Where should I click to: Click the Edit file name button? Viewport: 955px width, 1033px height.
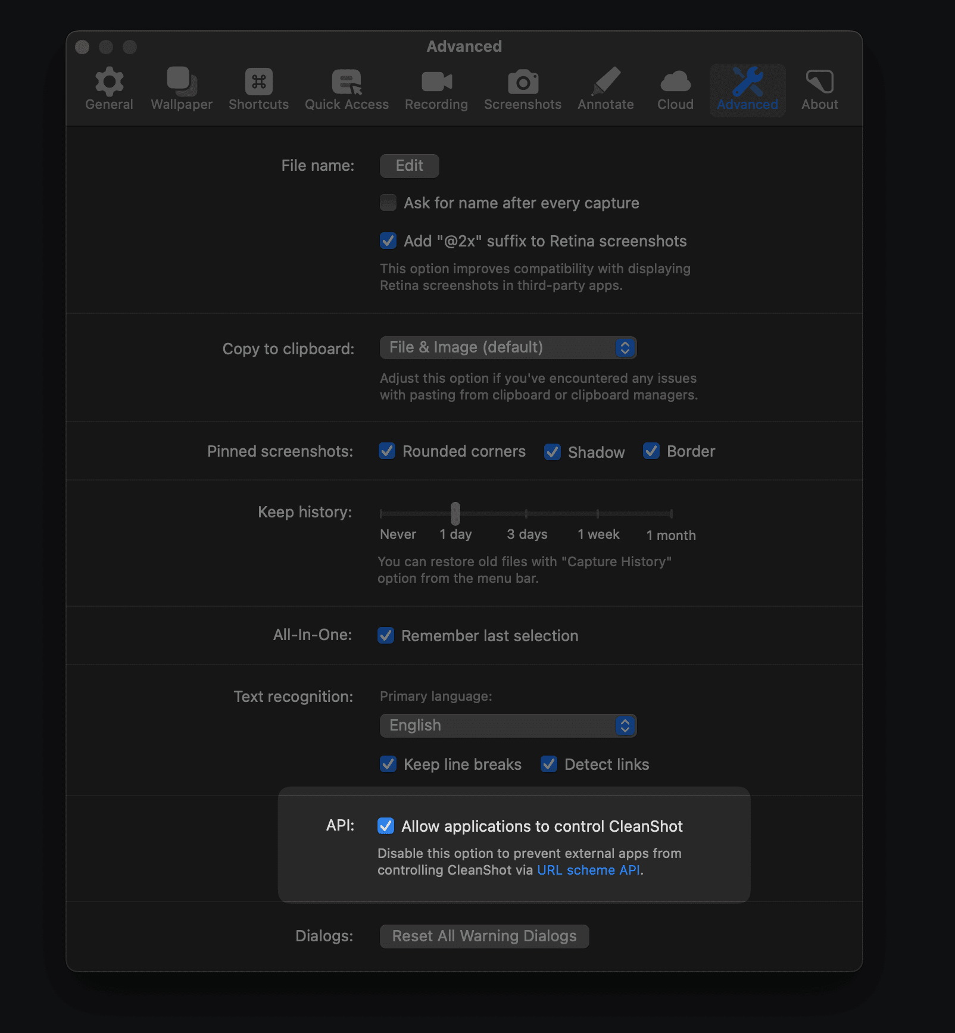410,166
